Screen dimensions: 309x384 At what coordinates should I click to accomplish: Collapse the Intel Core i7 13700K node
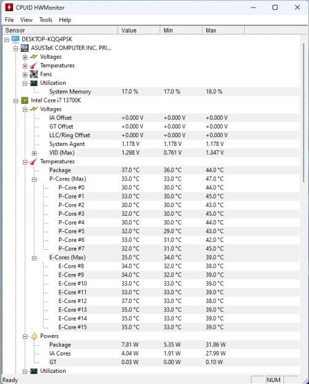click(16, 101)
